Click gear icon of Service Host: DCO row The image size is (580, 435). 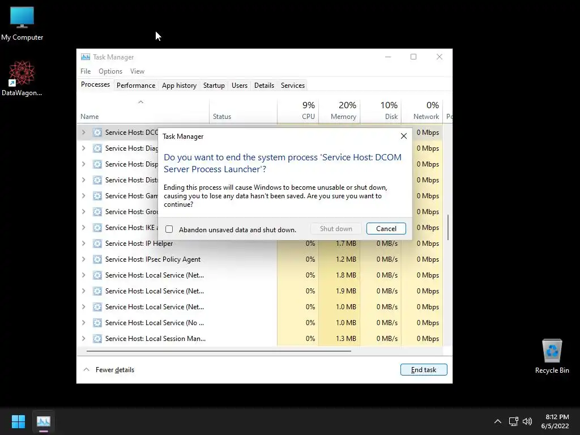97,133
